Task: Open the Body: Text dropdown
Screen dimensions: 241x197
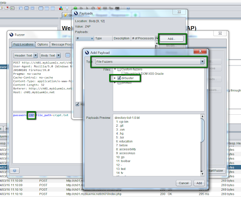Action: point(50,55)
